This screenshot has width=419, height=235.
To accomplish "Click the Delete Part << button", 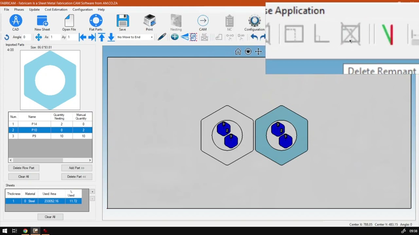I will pyautogui.click(x=77, y=177).
